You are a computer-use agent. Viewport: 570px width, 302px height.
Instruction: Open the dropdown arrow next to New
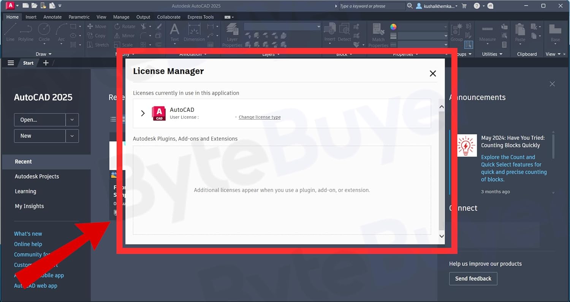[72, 136]
